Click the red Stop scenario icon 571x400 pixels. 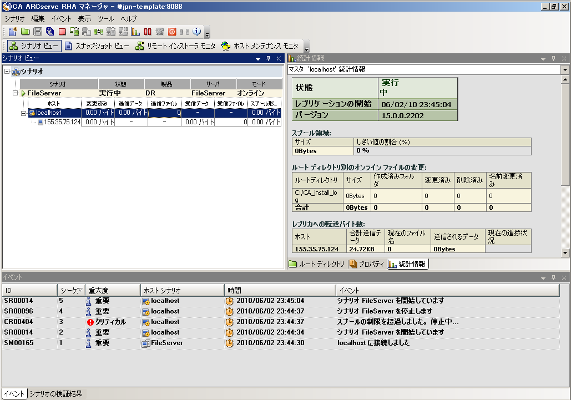(x=62, y=32)
